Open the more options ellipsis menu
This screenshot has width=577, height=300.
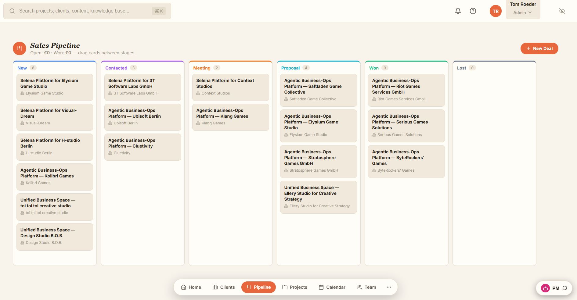[389, 287]
